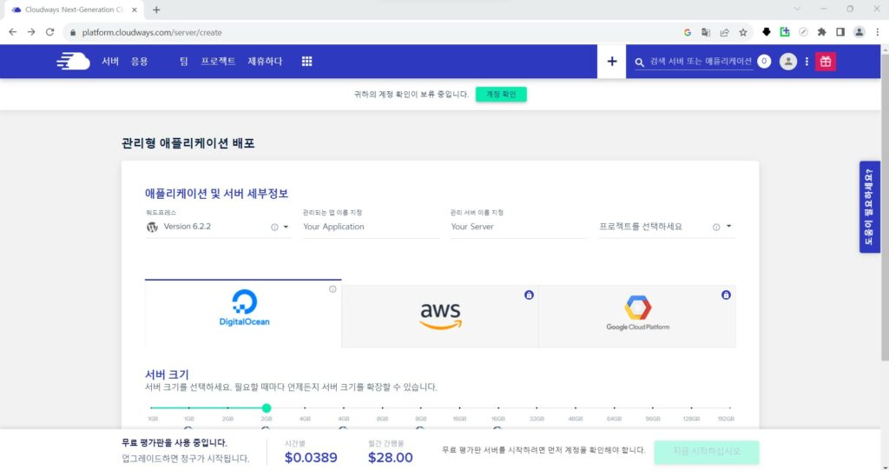This screenshot has height=470, width=889.
Task: Open the 제휴하다 menu
Action: click(x=265, y=62)
